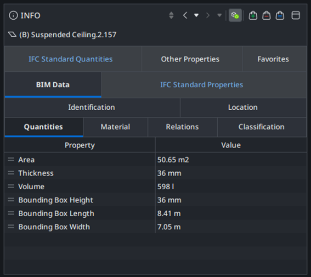Click the 8.41 m length value

point(169,213)
